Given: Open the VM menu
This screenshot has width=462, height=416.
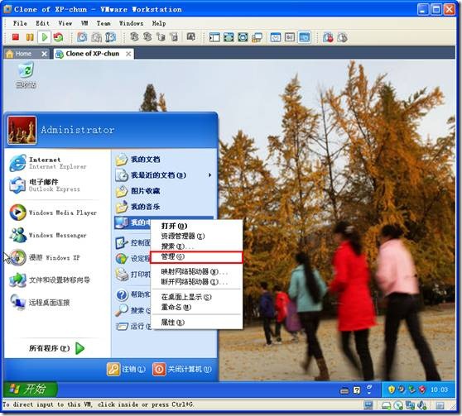Looking at the screenshot, I should click(x=84, y=23).
